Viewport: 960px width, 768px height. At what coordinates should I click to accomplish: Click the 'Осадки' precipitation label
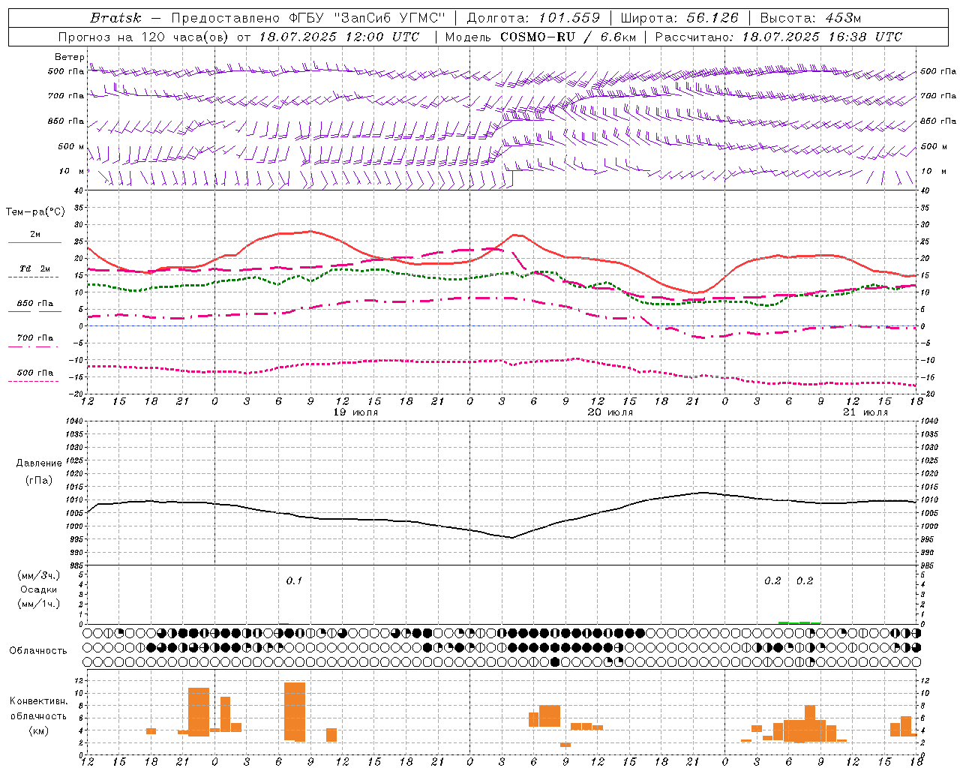point(39,589)
